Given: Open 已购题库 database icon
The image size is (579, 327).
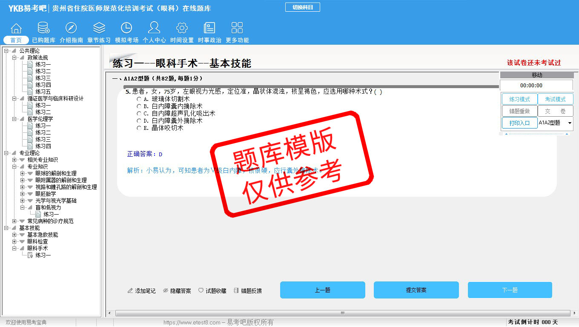Looking at the screenshot, I should (43, 29).
